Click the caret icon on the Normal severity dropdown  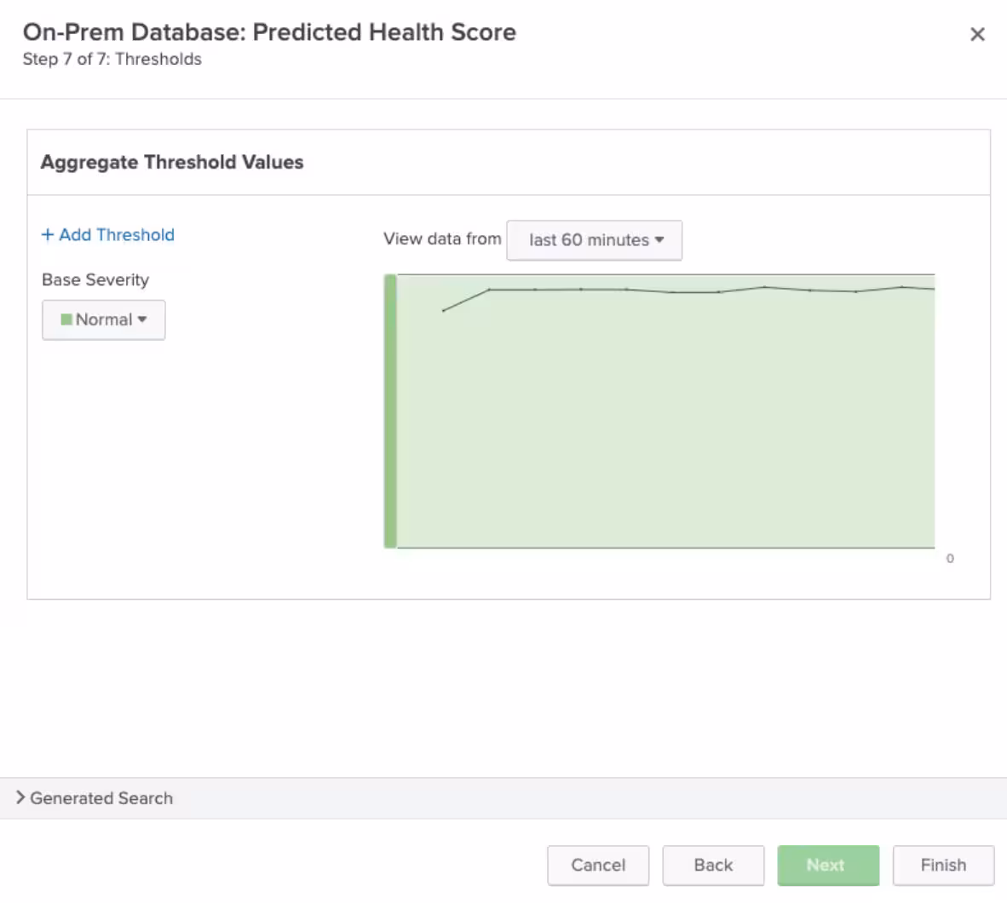pos(141,319)
